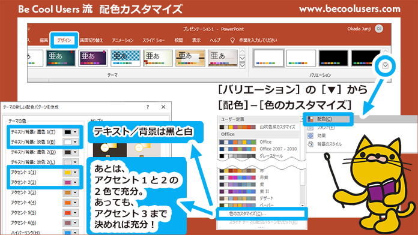Apply the light theme with red underline
This screenshot has width=418, height=235.
[x=223, y=58]
